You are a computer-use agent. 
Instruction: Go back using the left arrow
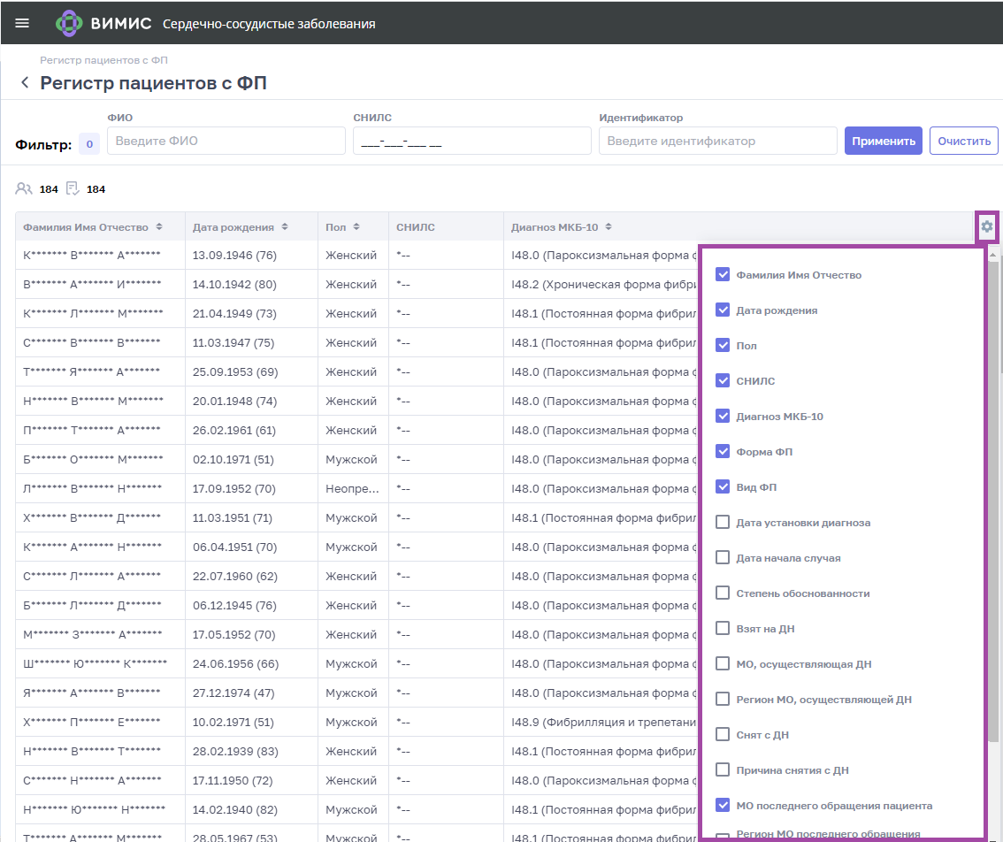coord(25,83)
